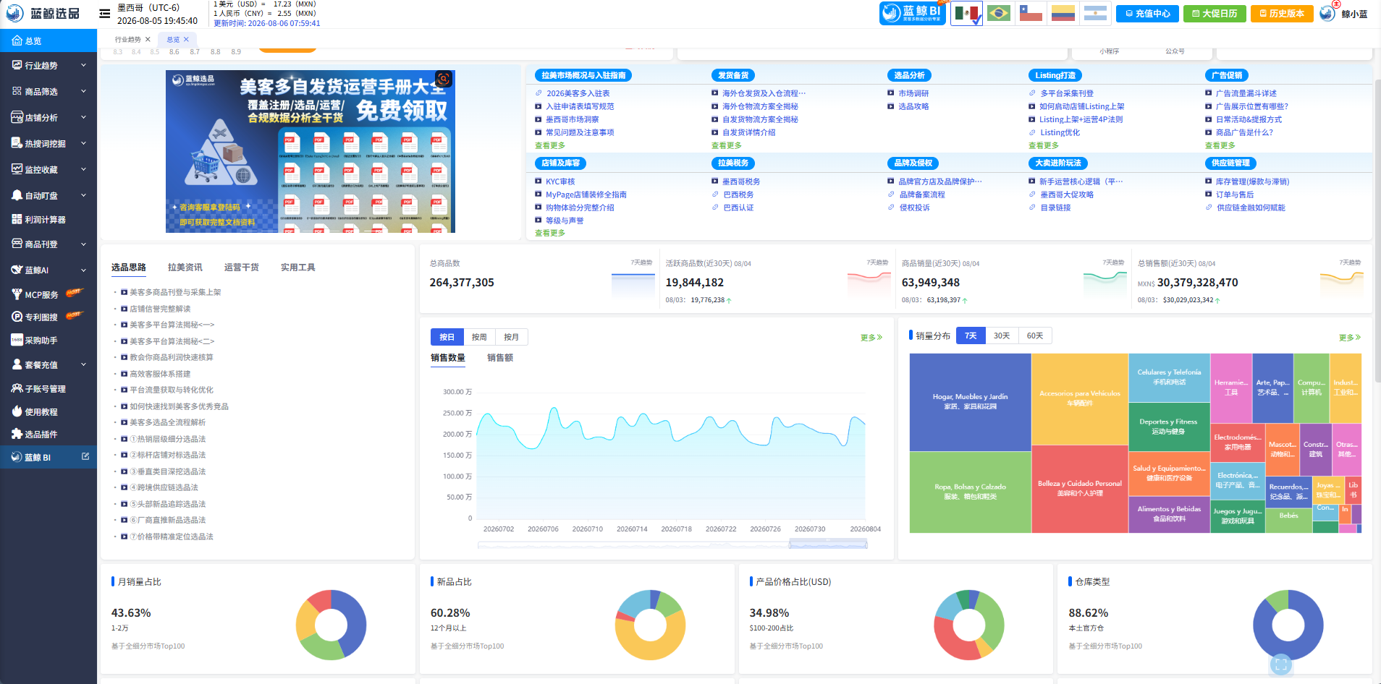
Task: Select the Argentina flag market
Action: [x=1095, y=13]
